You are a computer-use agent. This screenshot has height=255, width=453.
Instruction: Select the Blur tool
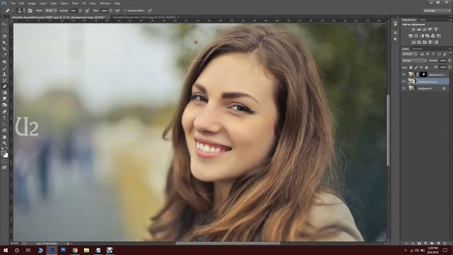pyautogui.click(x=4, y=99)
